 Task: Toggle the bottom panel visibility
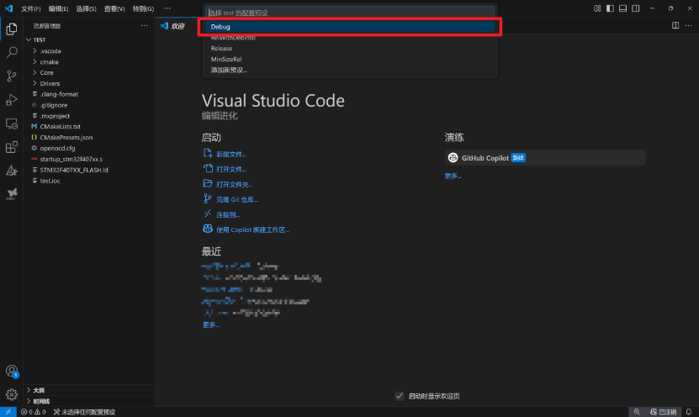[x=622, y=8]
